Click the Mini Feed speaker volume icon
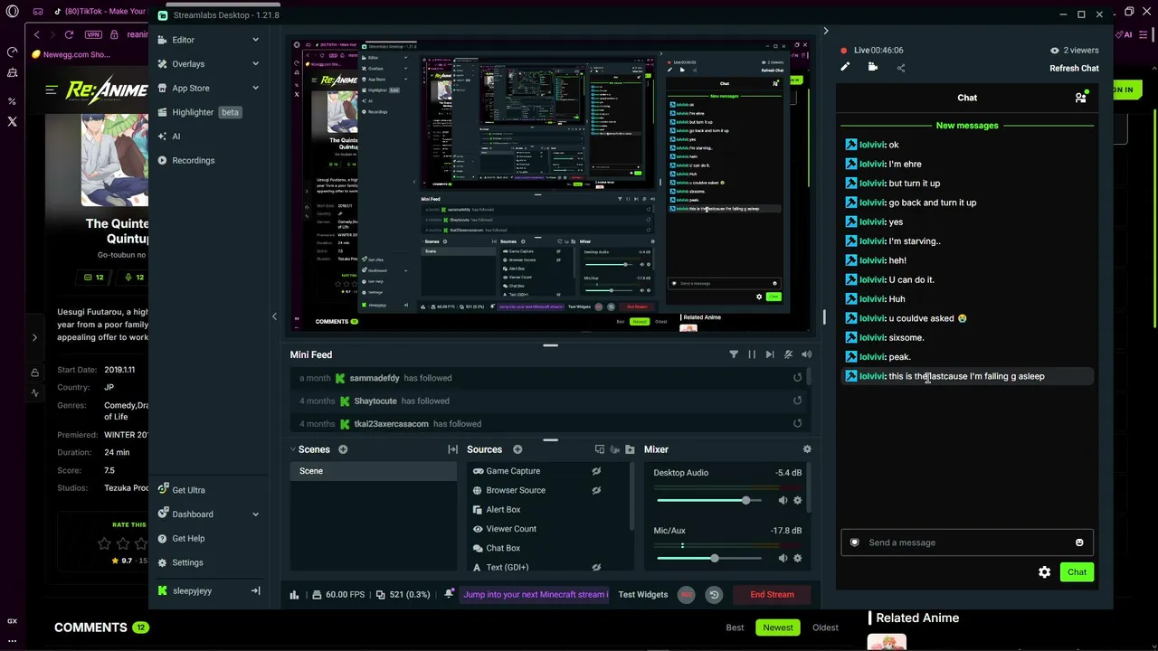1158x651 pixels. coord(806,354)
